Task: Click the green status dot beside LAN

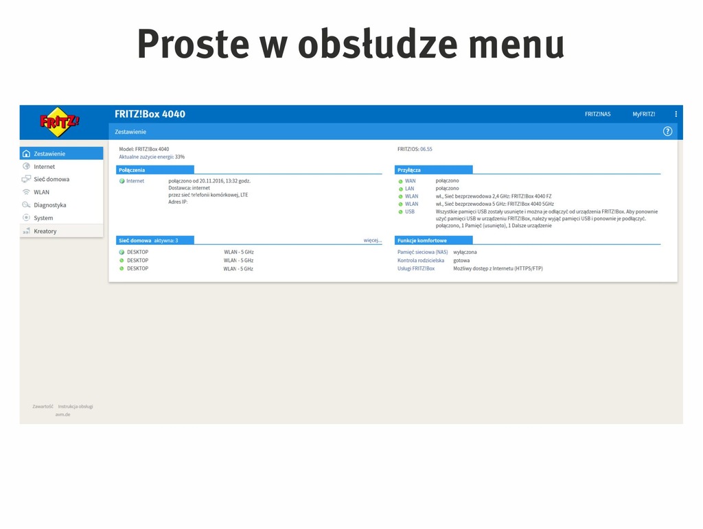Action: pyautogui.click(x=400, y=189)
